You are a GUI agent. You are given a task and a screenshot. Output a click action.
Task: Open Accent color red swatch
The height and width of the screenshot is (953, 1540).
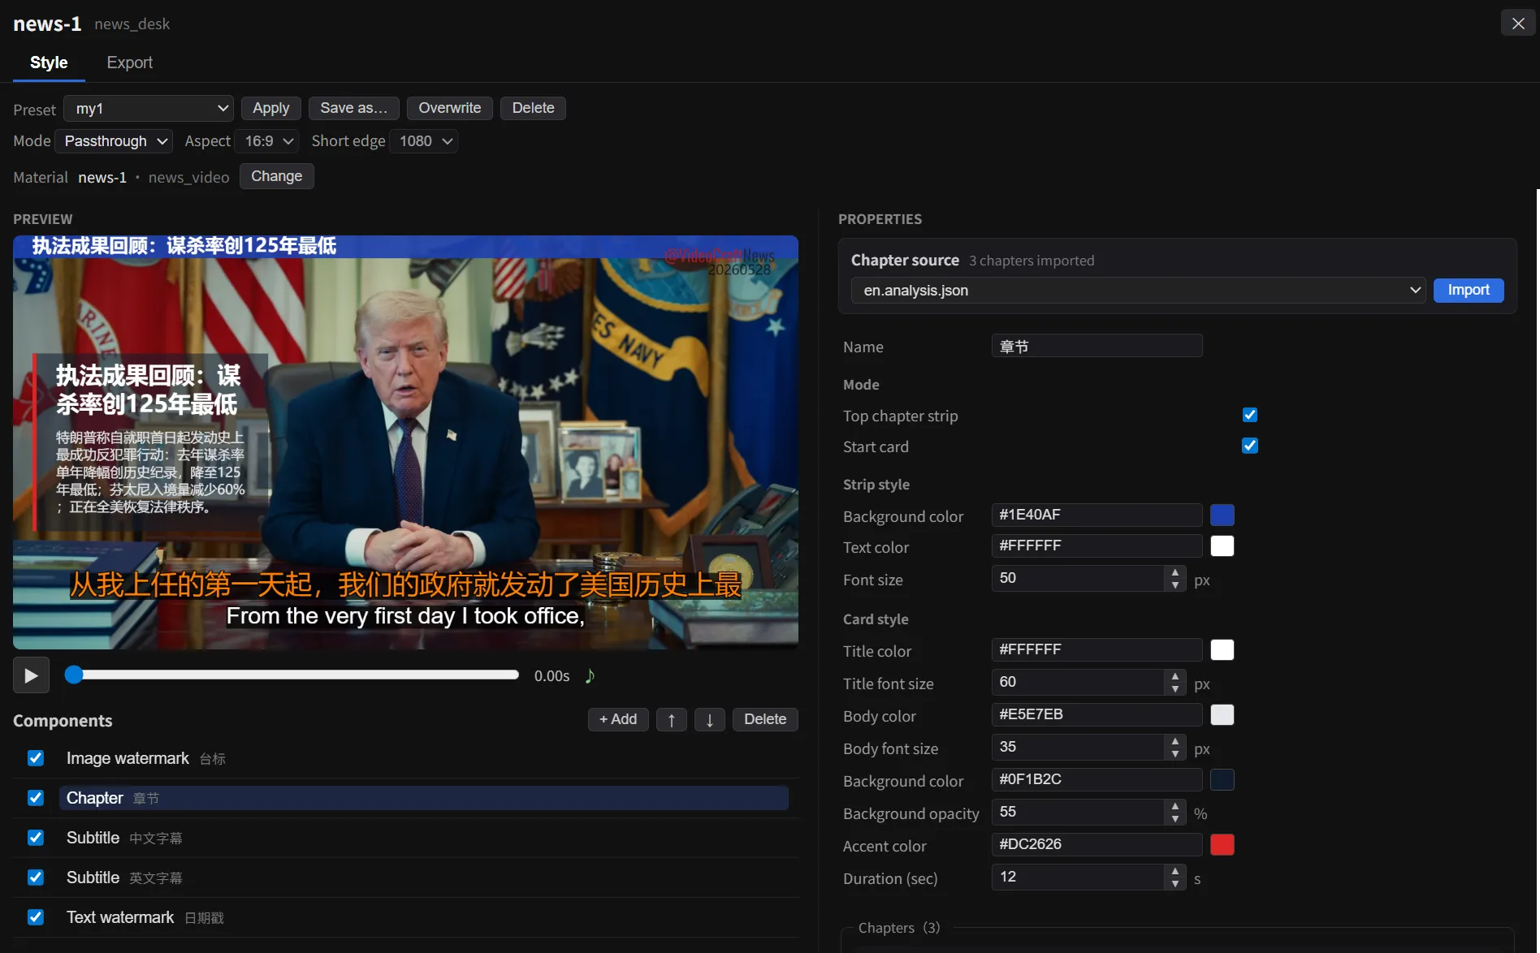[x=1222, y=844]
